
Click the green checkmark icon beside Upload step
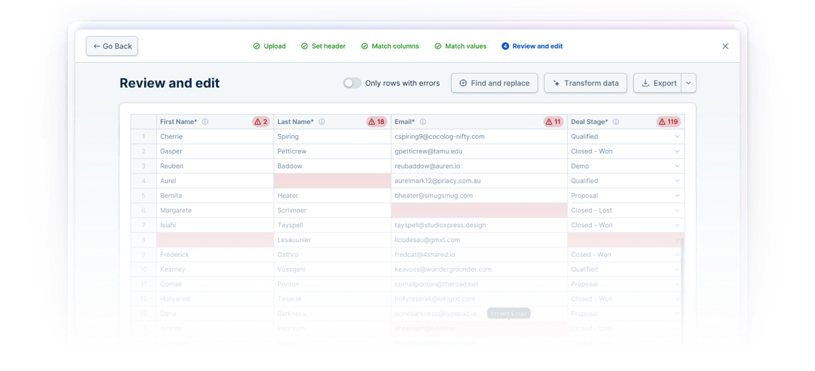258,46
